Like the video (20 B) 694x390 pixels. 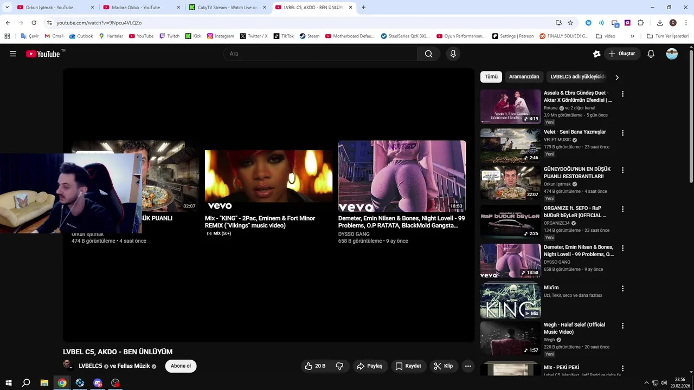click(315, 366)
